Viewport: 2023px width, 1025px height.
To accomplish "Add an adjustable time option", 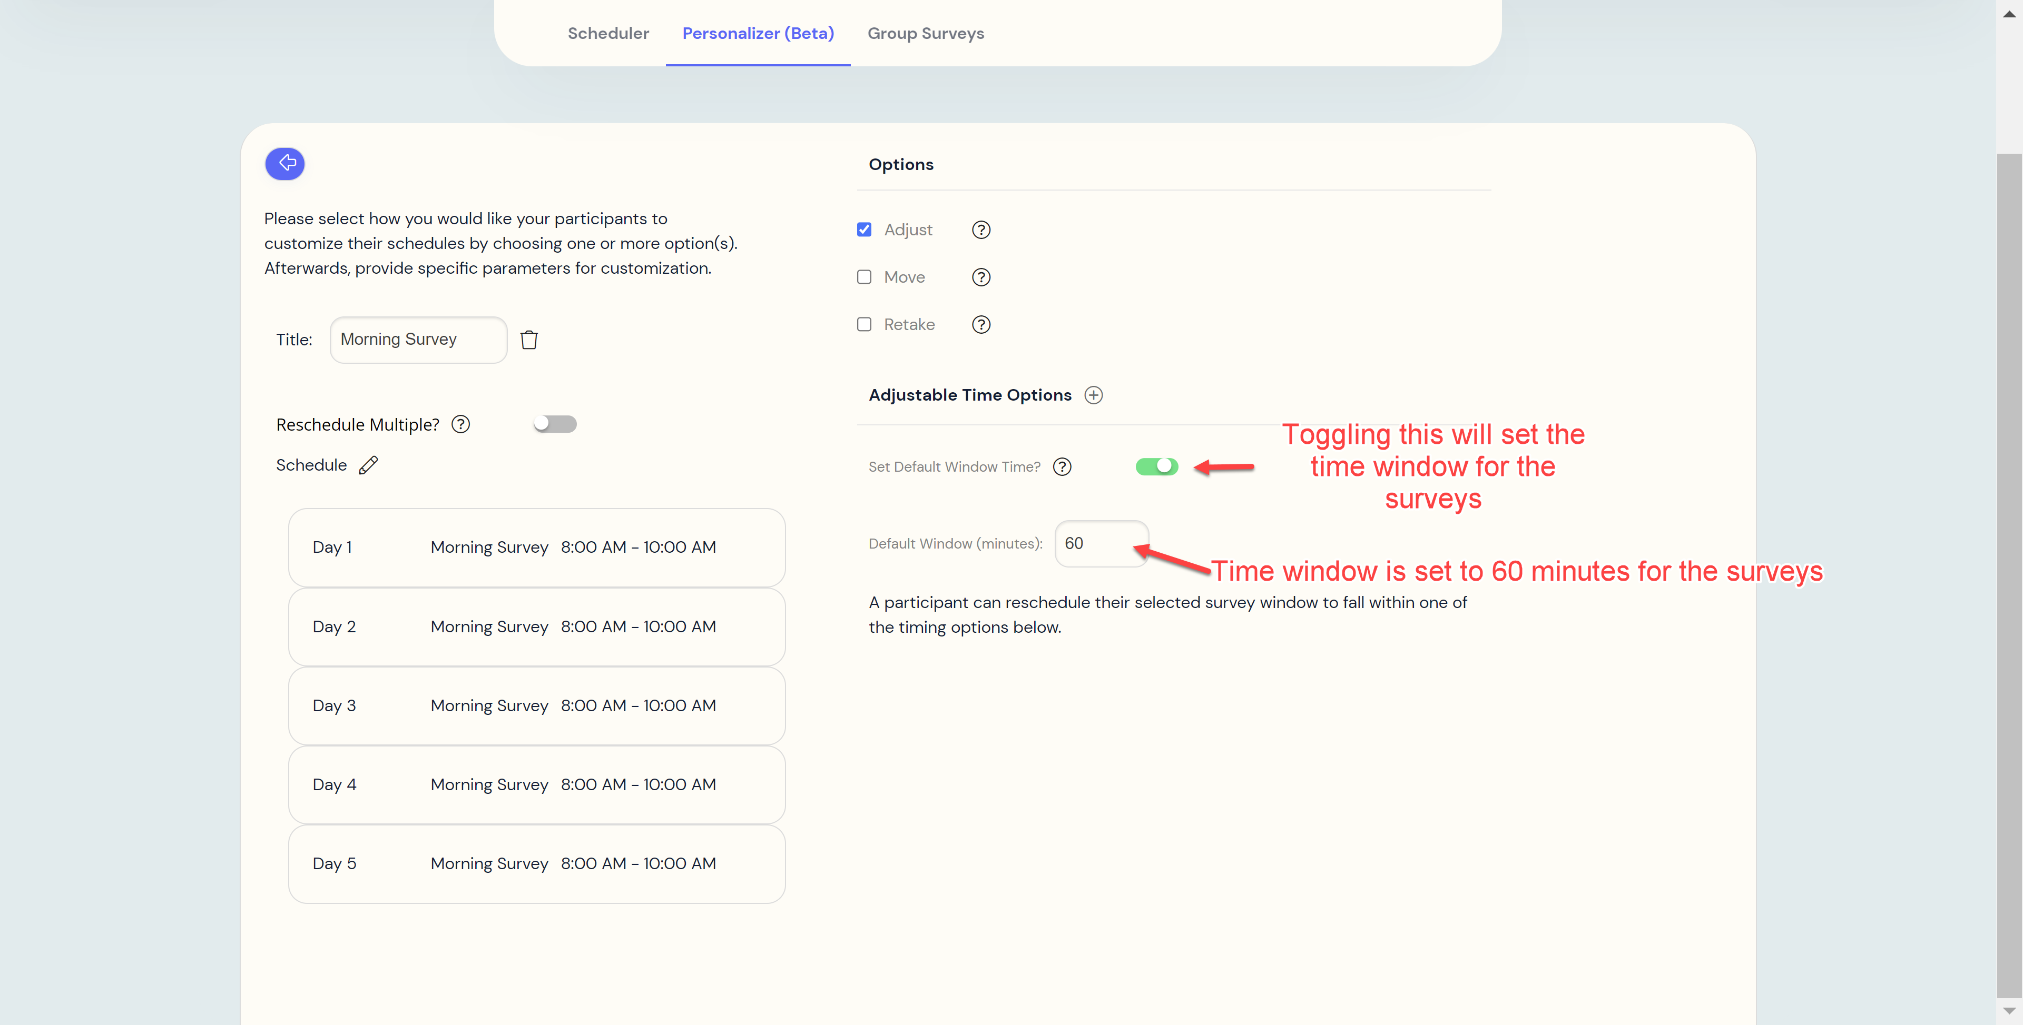I will [1093, 395].
